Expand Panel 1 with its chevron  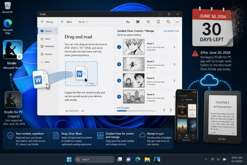point(174,47)
